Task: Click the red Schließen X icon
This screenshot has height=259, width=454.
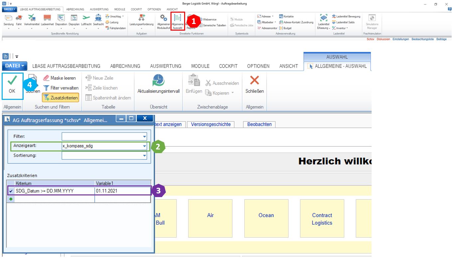Action: (x=255, y=80)
